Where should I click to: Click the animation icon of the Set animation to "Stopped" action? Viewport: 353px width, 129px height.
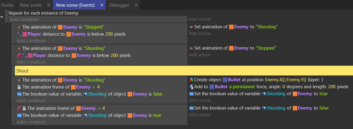click(191, 48)
